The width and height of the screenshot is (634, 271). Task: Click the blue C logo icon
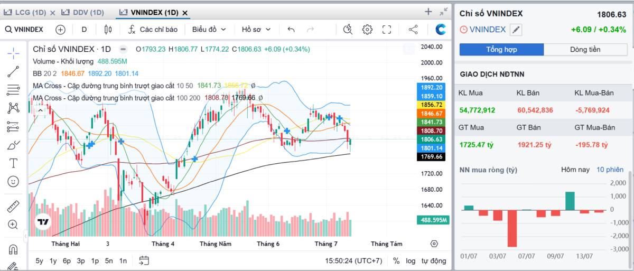pos(441,30)
